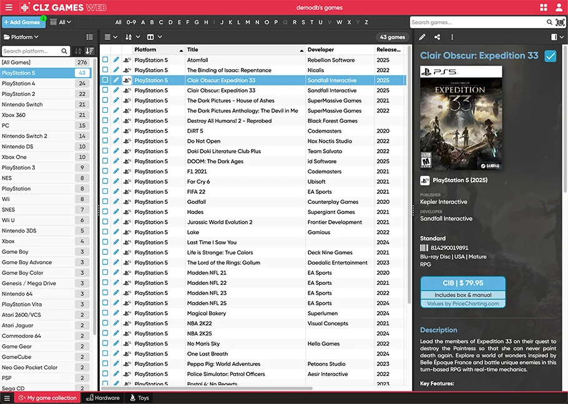Click the platform search magnifier icon

pos(64,51)
